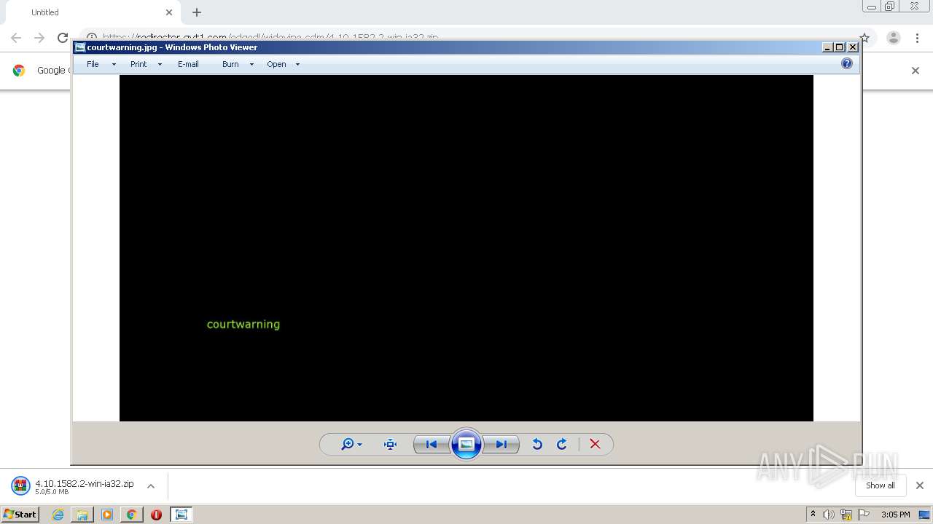Go back in Chrome
933x524 pixels.
[16, 38]
